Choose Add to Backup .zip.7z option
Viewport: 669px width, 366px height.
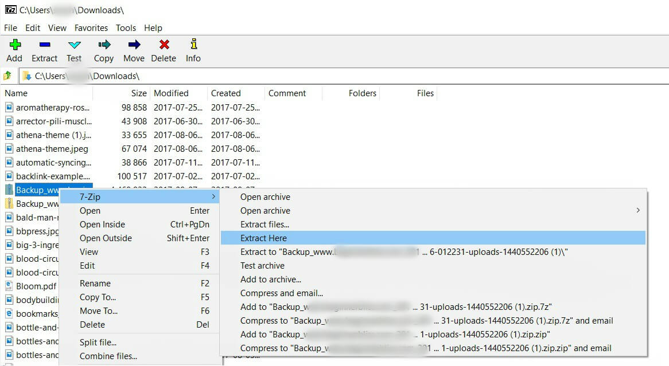pyautogui.click(x=433, y=307)
